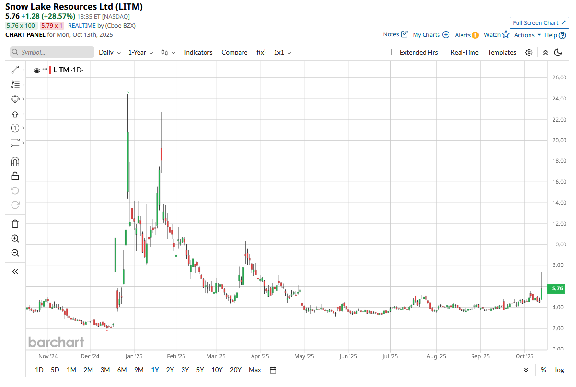576x387 pixels.
Task: Open the 1x1 grid layout dropdown
Action: (282, 52)
